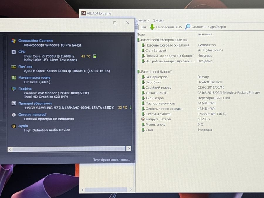Click the memory module icon
The height and width of the screenshot is (198, 264).
13,67
